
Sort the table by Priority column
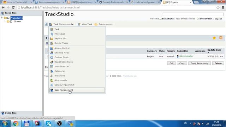171,51
